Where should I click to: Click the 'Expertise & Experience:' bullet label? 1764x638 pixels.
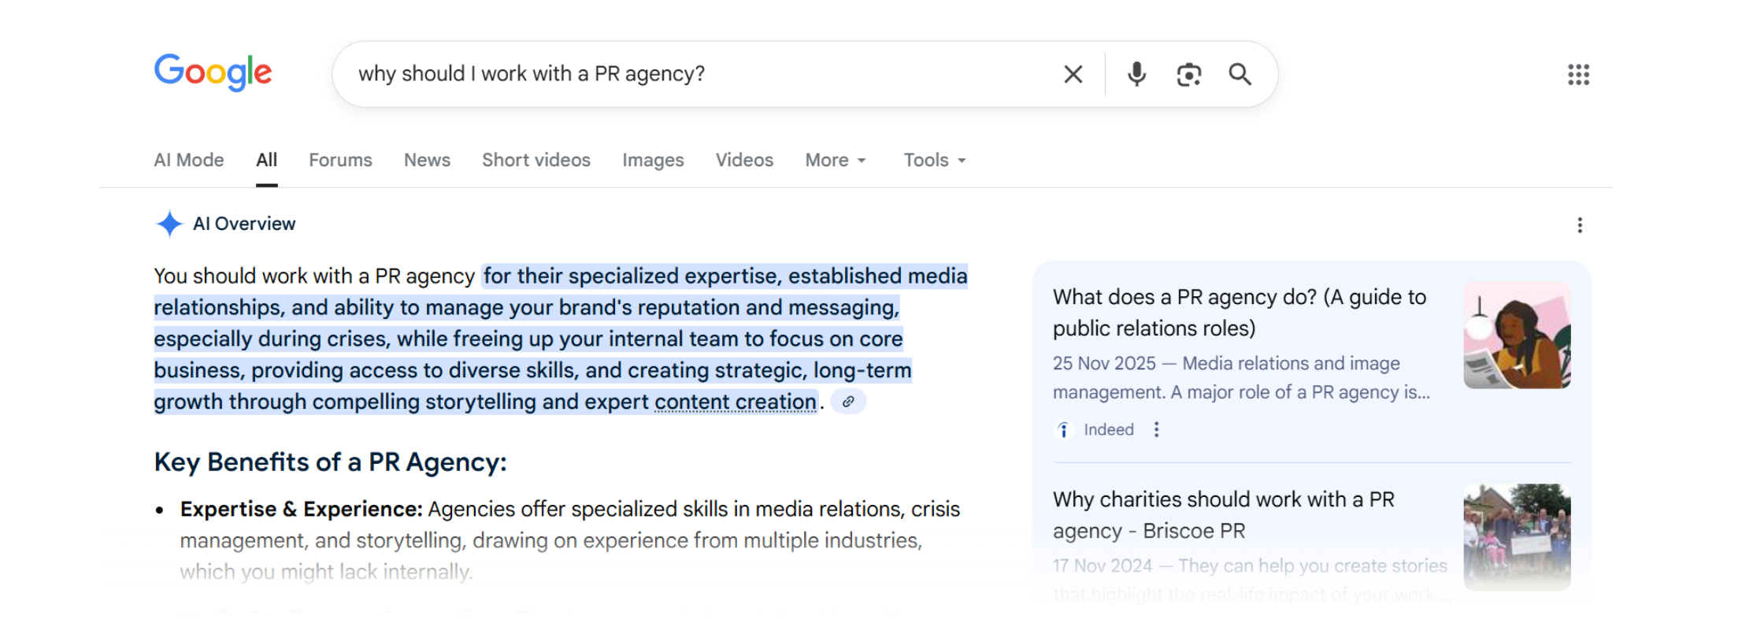pos(302,509)
